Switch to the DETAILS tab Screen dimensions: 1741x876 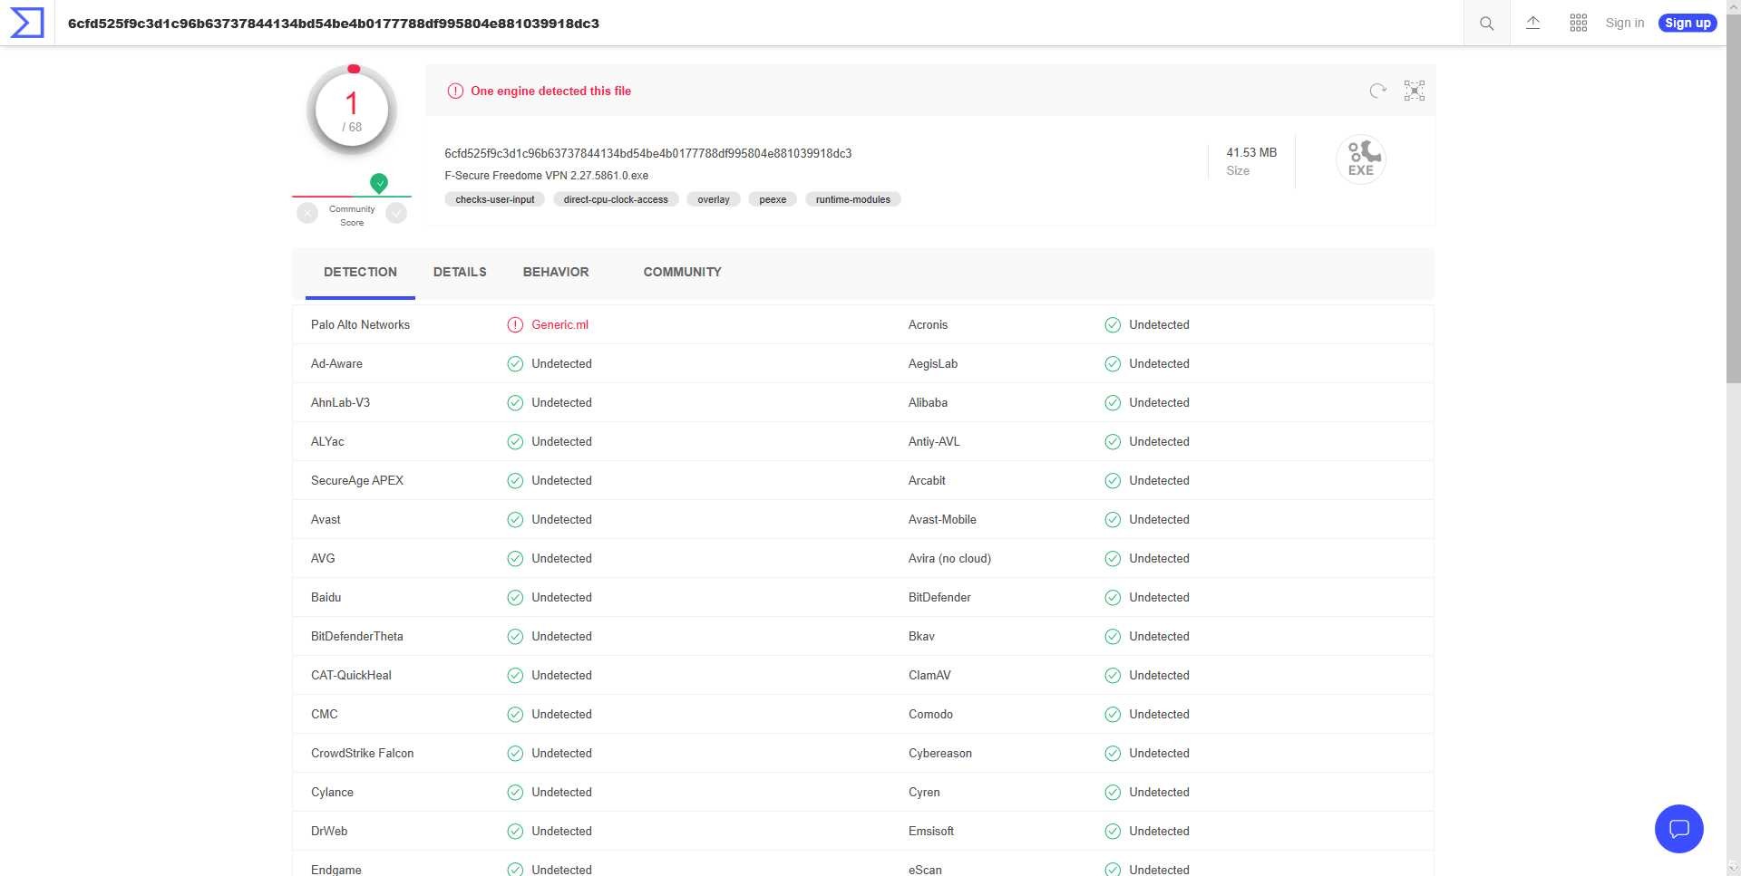tap(460, 272)
